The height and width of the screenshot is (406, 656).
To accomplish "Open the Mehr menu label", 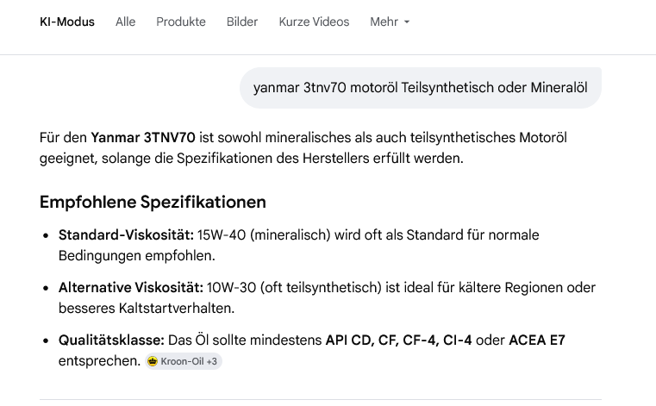I will pos(384,22).
